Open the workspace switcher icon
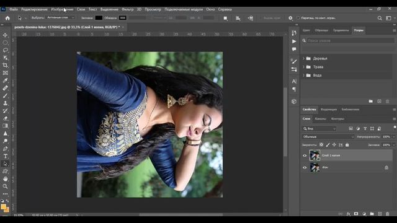The image size is (397, 223). click(x=388, y=18)
